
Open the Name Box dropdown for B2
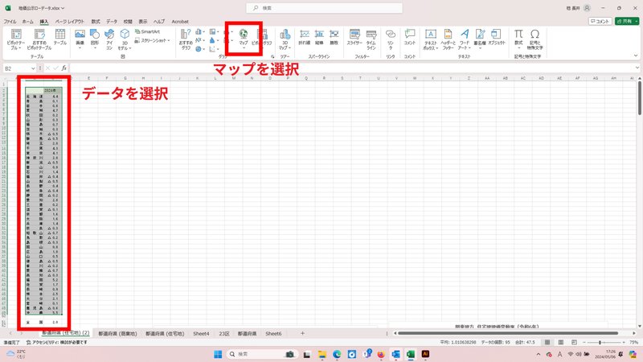click(x=33, y=68)
